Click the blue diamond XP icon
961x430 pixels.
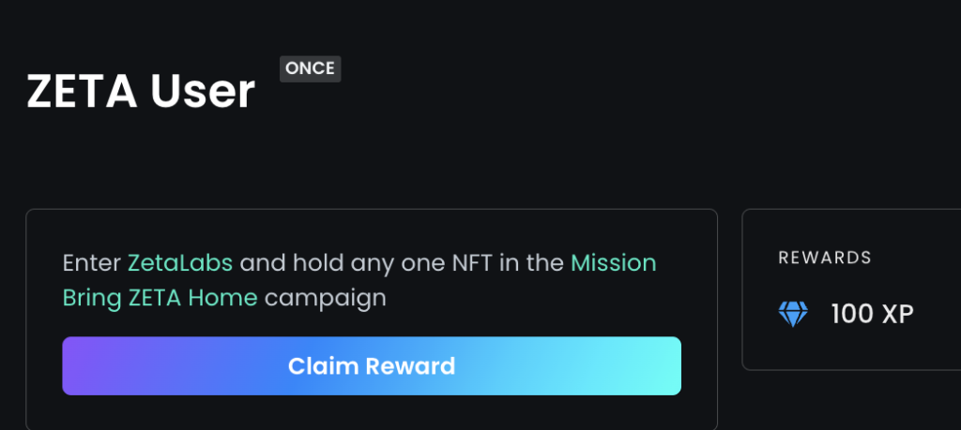pyautogui.click(x=793, y=315)
